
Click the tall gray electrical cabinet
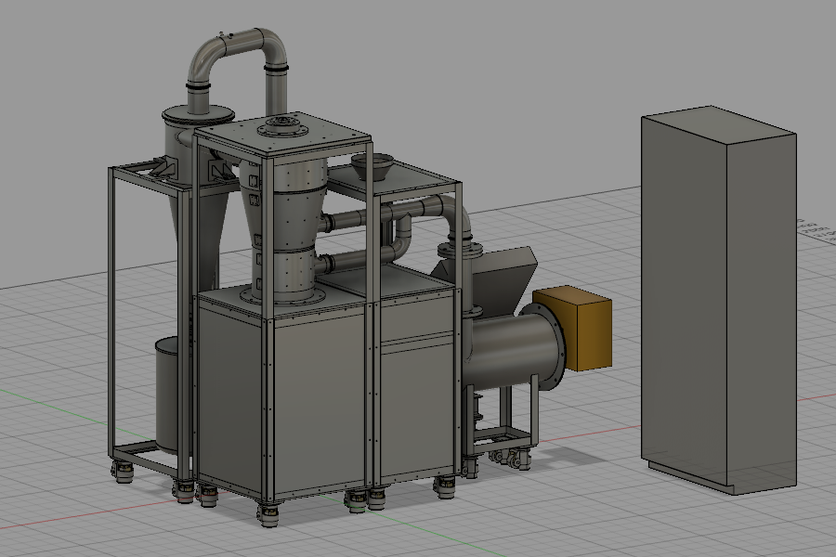tap(715, 297)
